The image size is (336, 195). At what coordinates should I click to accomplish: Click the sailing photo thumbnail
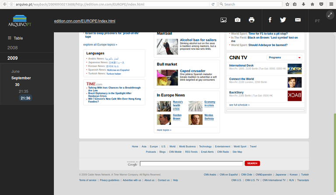pyautogui.click(x=168, y=47)
